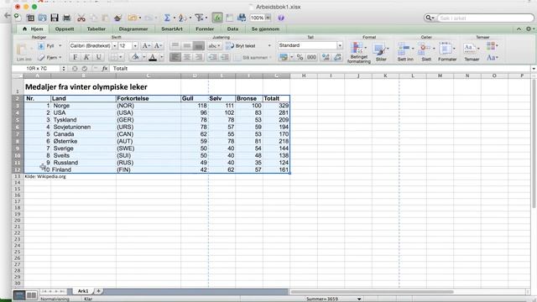Click the 000 thousands separator icon
Image resolution: width=537 pixels, height=302 pixels.
pos(311,57)
